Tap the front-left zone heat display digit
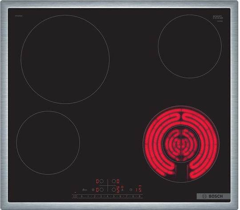The image size is (240, 210). (97, 190)
